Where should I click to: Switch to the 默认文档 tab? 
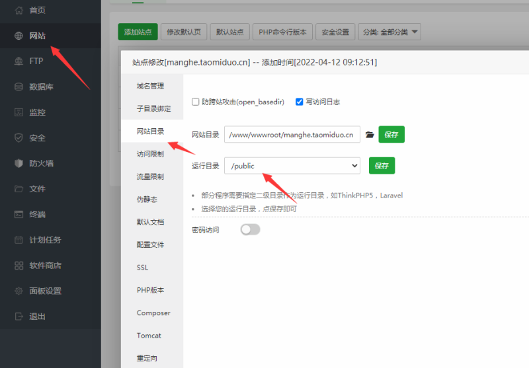coord(152,222)
